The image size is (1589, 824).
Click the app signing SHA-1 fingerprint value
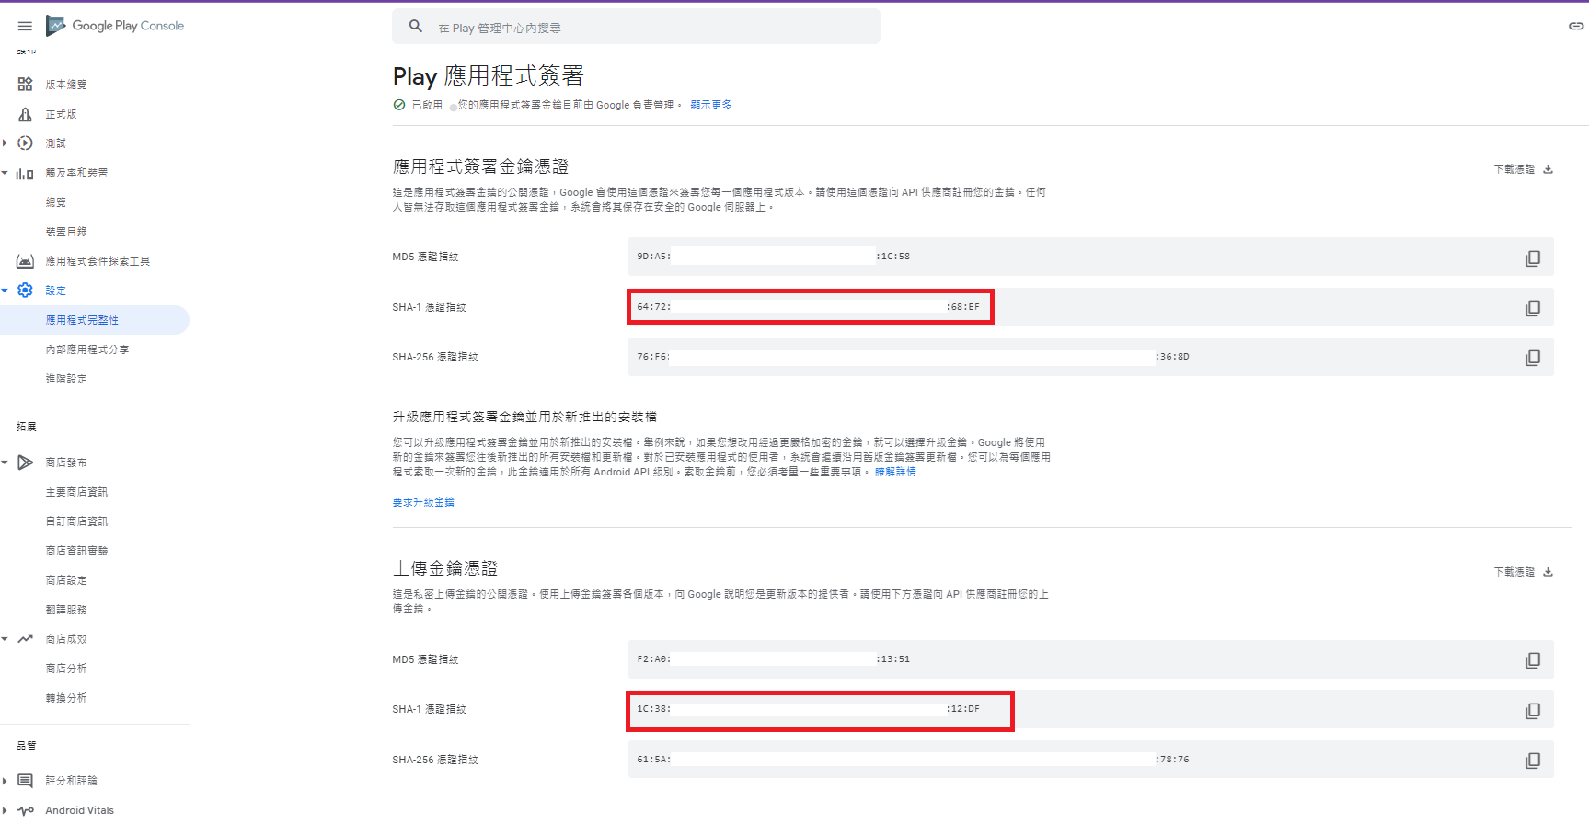pyautogui.click(x=809, y=307)
